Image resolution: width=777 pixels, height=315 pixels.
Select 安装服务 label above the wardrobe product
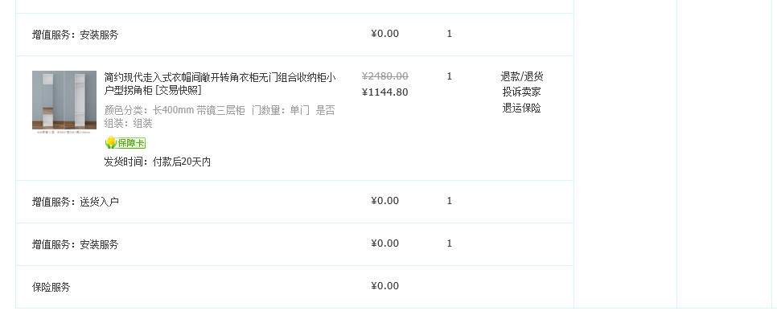pos(76,35)
